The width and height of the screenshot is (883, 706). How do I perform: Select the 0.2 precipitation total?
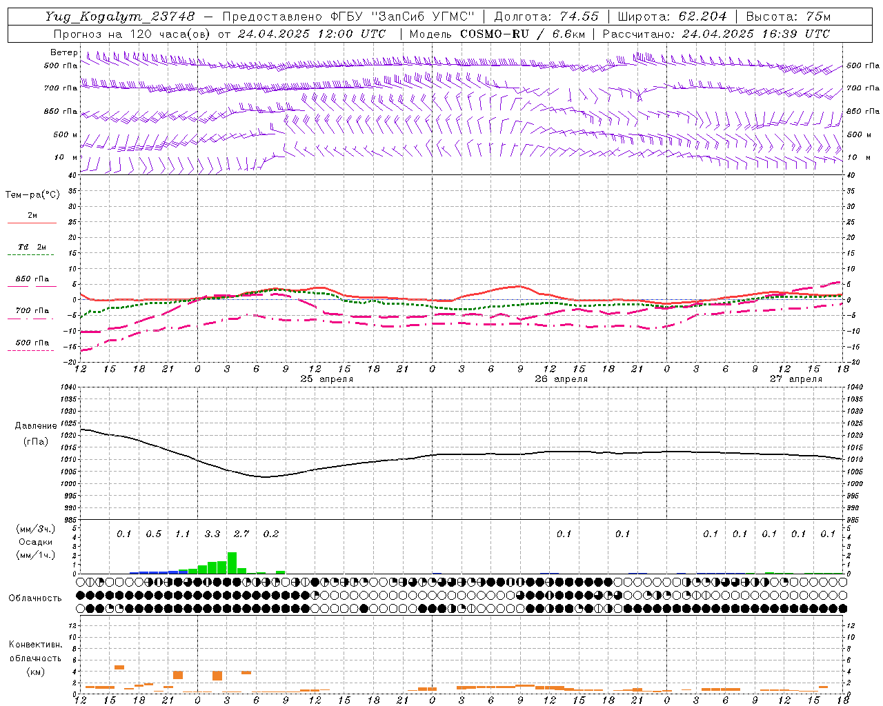(271, 534)
